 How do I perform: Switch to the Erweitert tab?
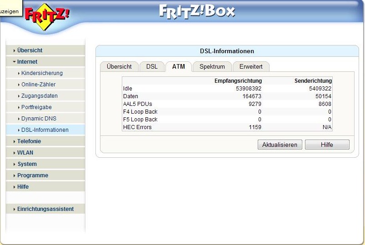point(251,67)
